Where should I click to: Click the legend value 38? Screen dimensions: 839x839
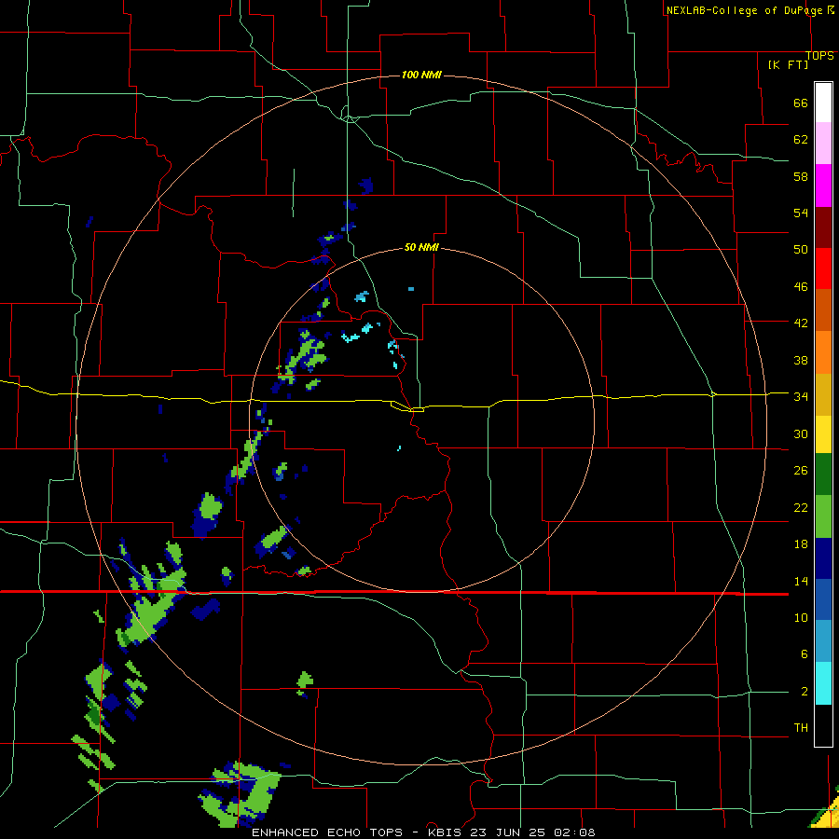click(x=801, y=360)
